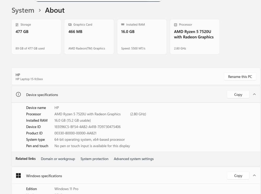This screenshot has height=194, width=261.
Task: Click the Installed RAM icon
Action: click(x=123, y=24)
